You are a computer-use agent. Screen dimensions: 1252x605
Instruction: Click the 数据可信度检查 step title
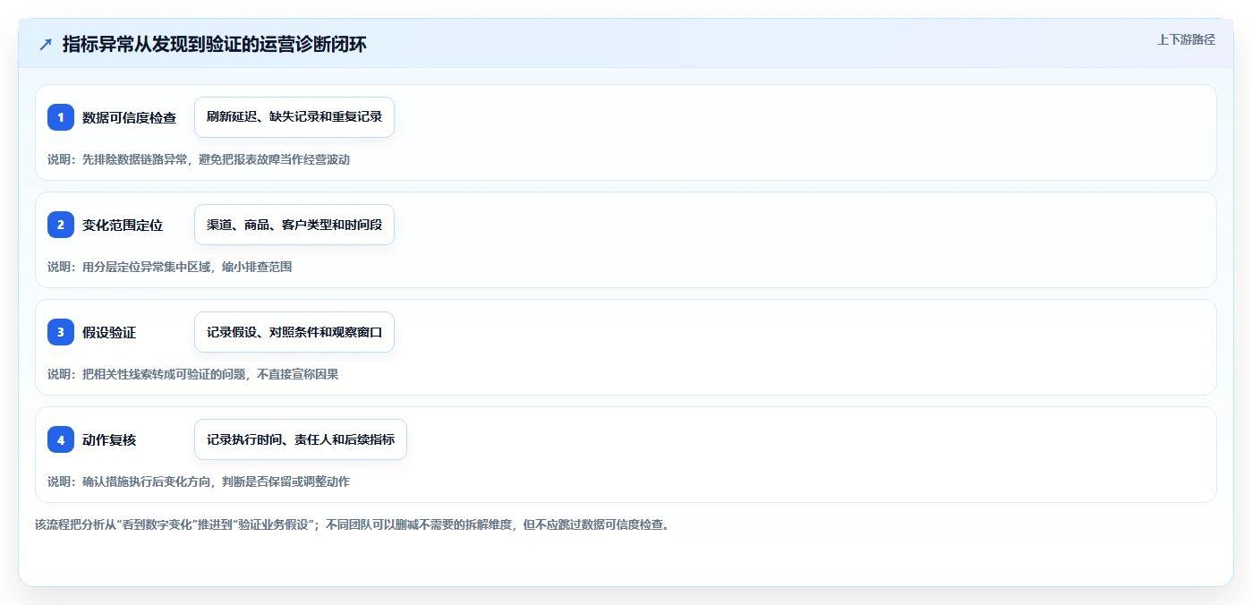[129, 117]
